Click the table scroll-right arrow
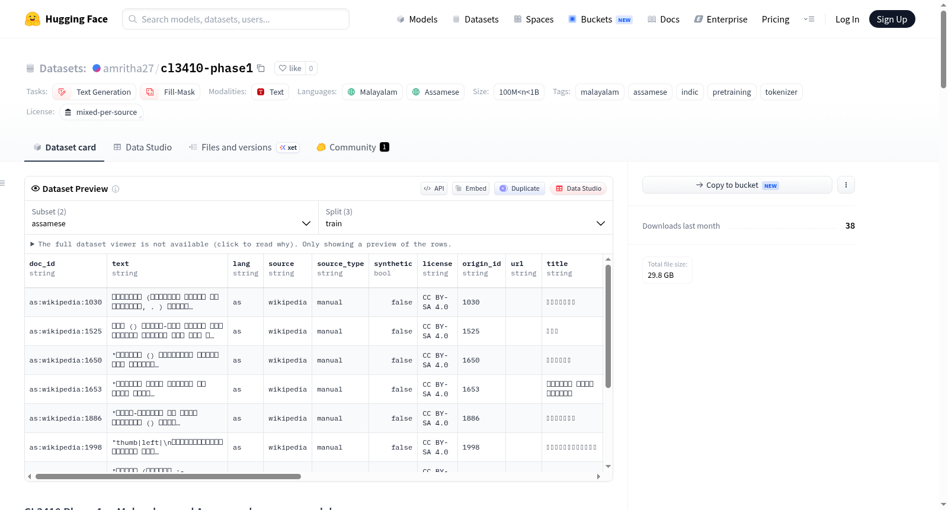The image size is (948, 510). [x=598, y=476]
